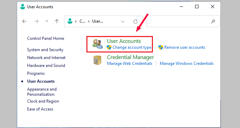
Task: Click shield icon beside Remove user accounts
Action: [161, 47]
